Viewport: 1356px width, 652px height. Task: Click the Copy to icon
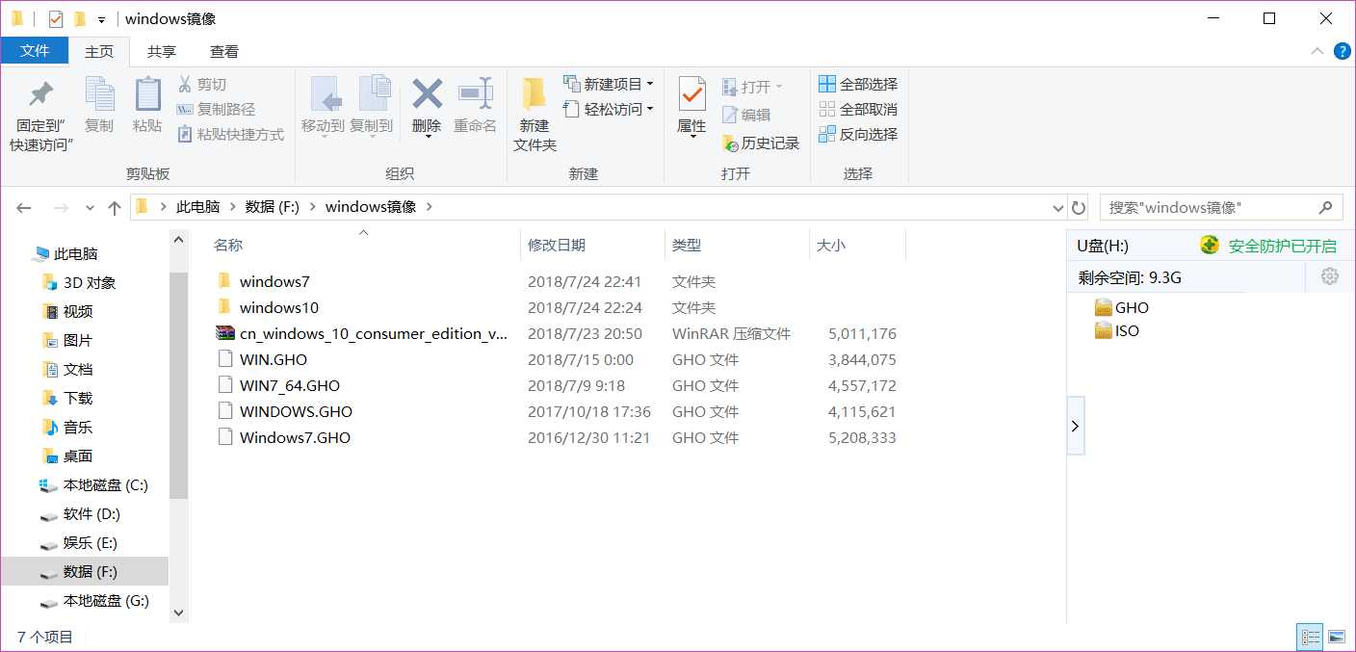coord(374,95)
